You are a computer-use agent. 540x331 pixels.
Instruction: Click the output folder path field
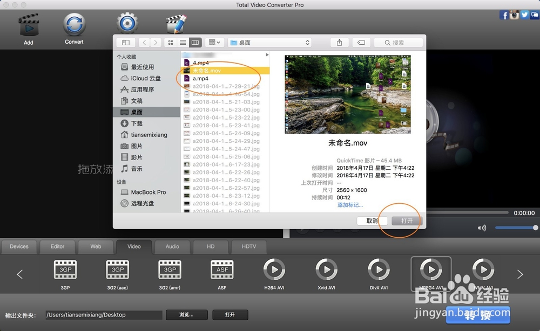click(104, 315)
